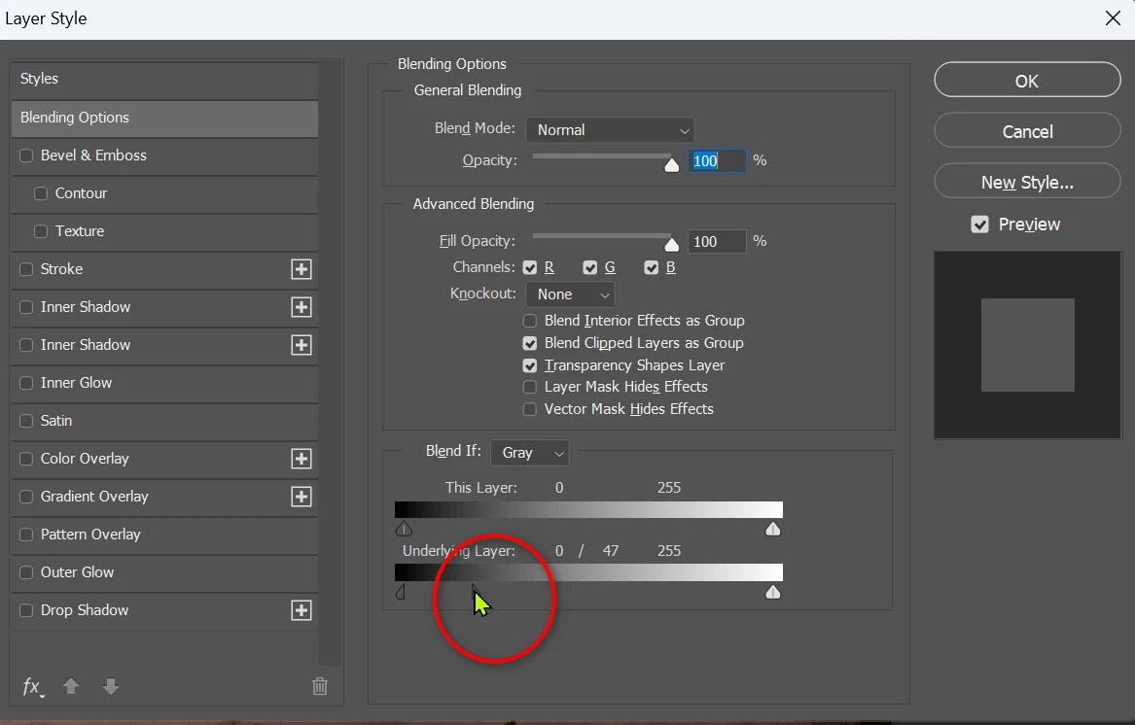Click This Layer black point slider handle

[x=404, y=529]
